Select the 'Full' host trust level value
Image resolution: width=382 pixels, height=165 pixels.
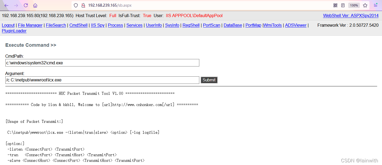point(113,16)
